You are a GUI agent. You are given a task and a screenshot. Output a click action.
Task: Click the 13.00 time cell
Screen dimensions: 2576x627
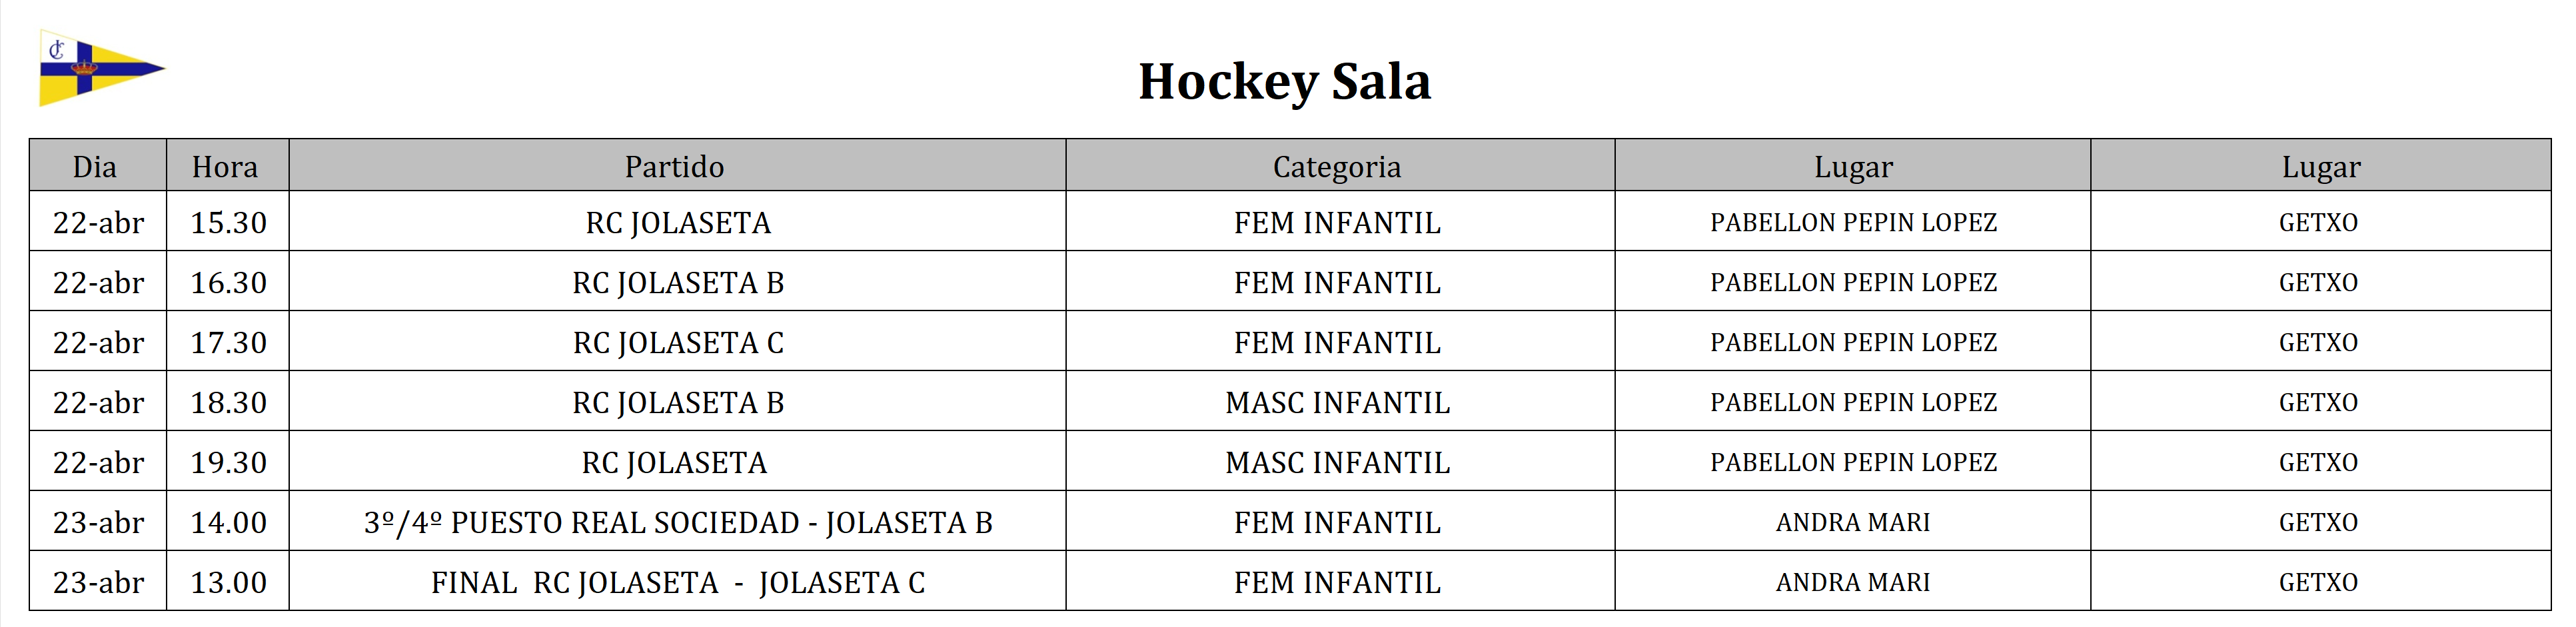[228, 582]
